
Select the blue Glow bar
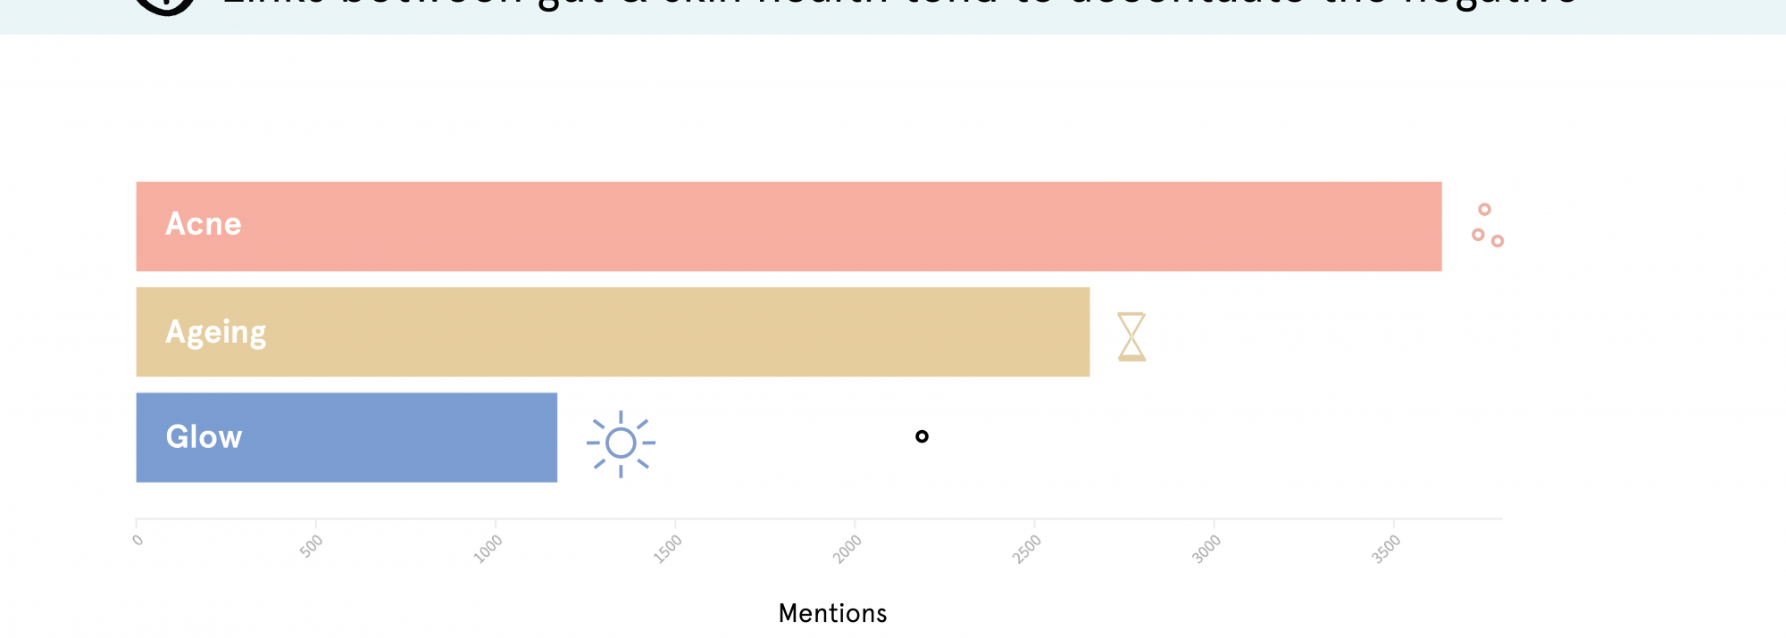[346, 437]
